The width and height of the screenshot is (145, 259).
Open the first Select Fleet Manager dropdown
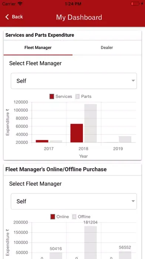74,81
